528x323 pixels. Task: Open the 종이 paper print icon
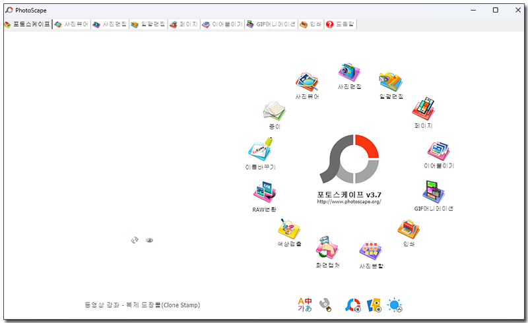pyautogui.click(x=274, y=111)
